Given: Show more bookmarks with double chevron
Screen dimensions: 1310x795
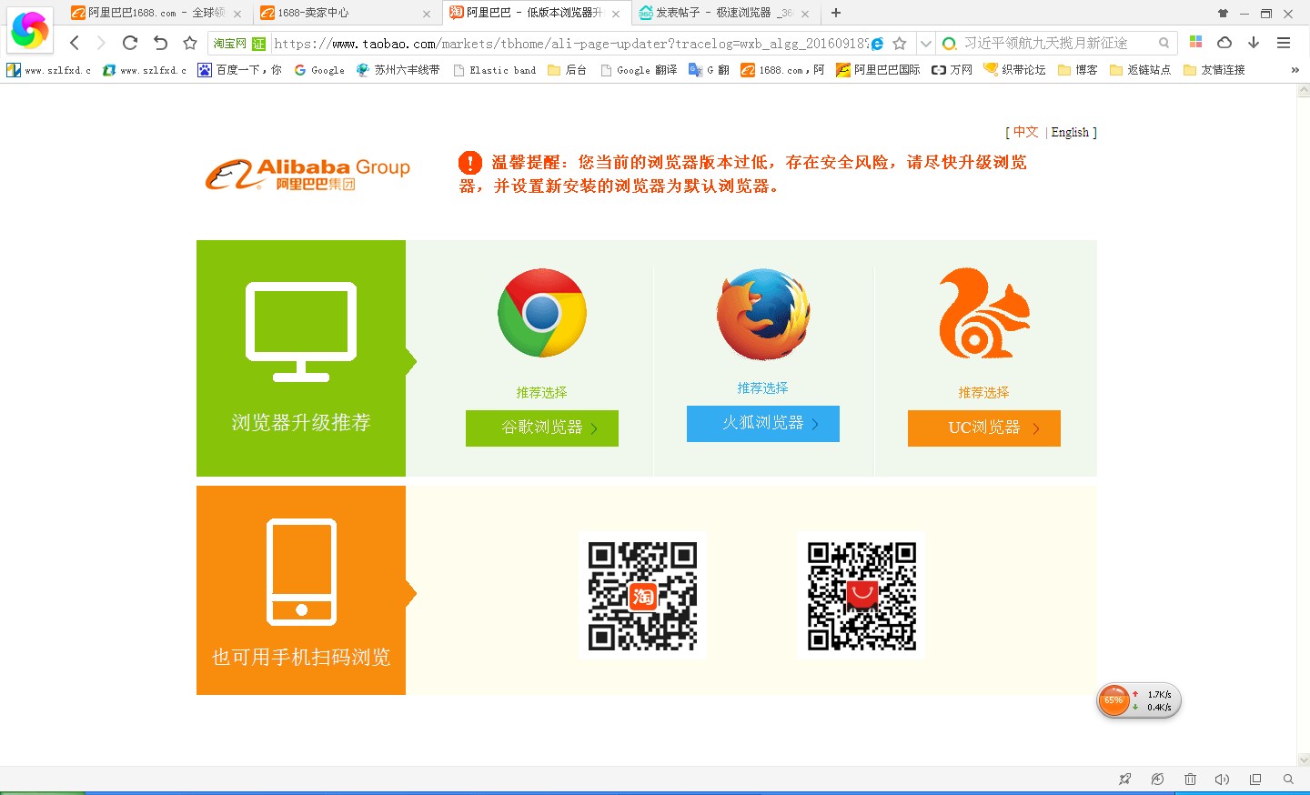Looking at the screenshot, I should pyautogui.click(x=1295, y=70).
